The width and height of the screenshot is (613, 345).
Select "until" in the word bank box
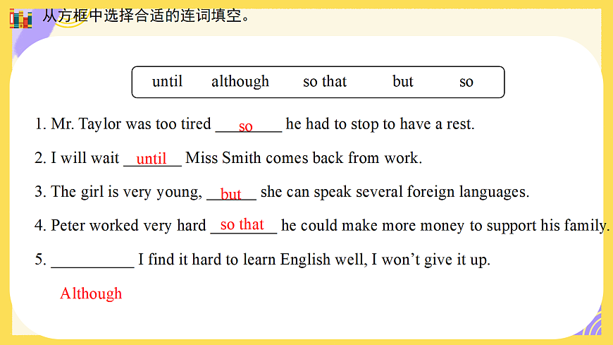point(167,82)
